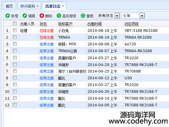The height and width of the screenshot is (127, 169).
Task: Open the 今年 year dropdown arrow
Action: coord(142,16)
